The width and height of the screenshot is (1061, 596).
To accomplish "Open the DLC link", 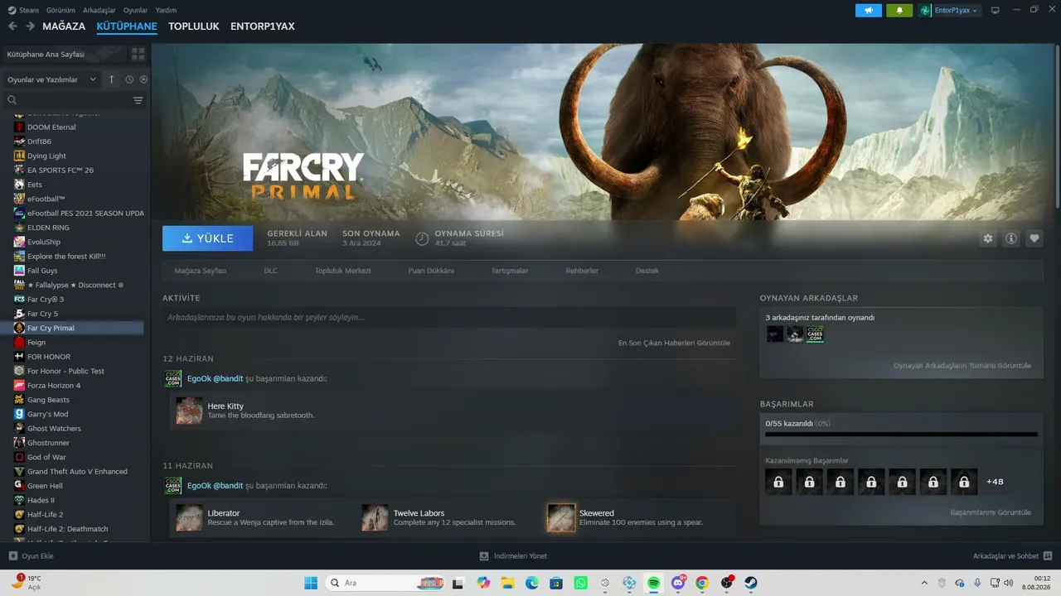I will point(271,271).
